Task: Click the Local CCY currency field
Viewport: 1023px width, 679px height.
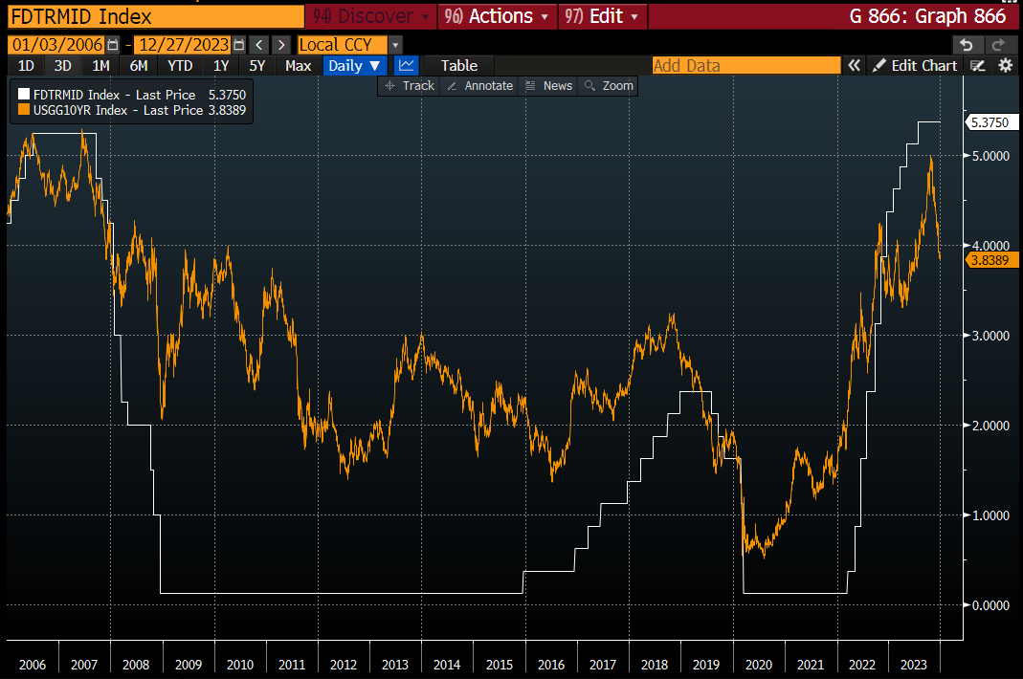Action: (343, 45)
